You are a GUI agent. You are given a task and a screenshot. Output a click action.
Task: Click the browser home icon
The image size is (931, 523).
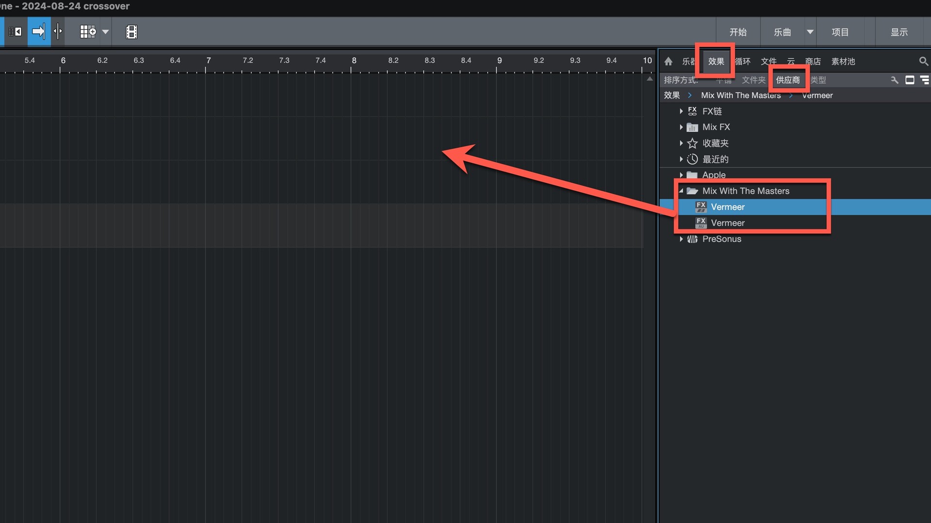click(x=669, y=62)
